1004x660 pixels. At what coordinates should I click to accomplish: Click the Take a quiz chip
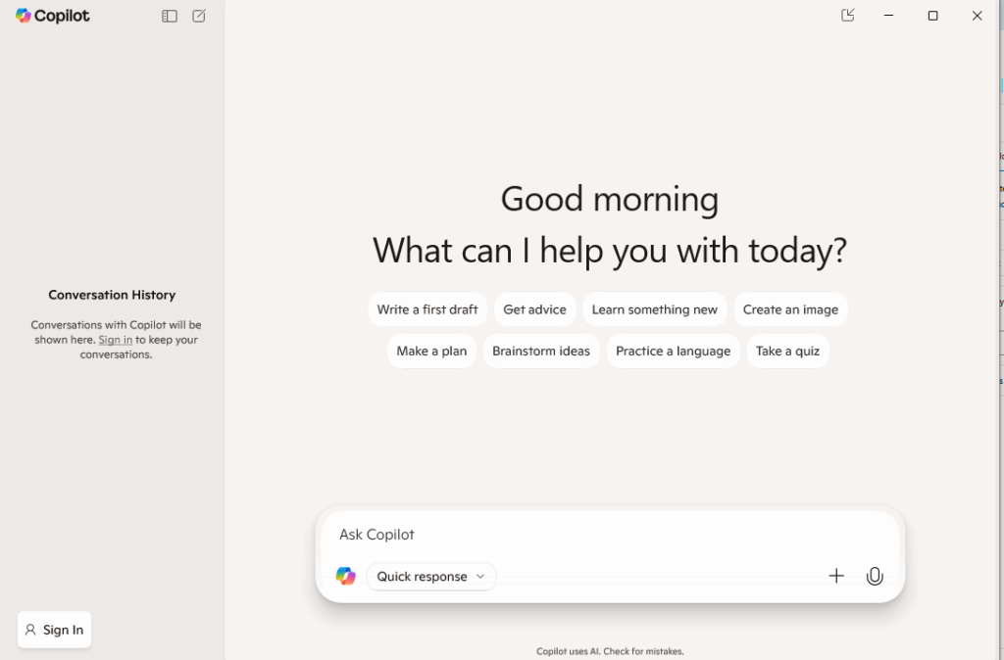click(x=787, y=351)
